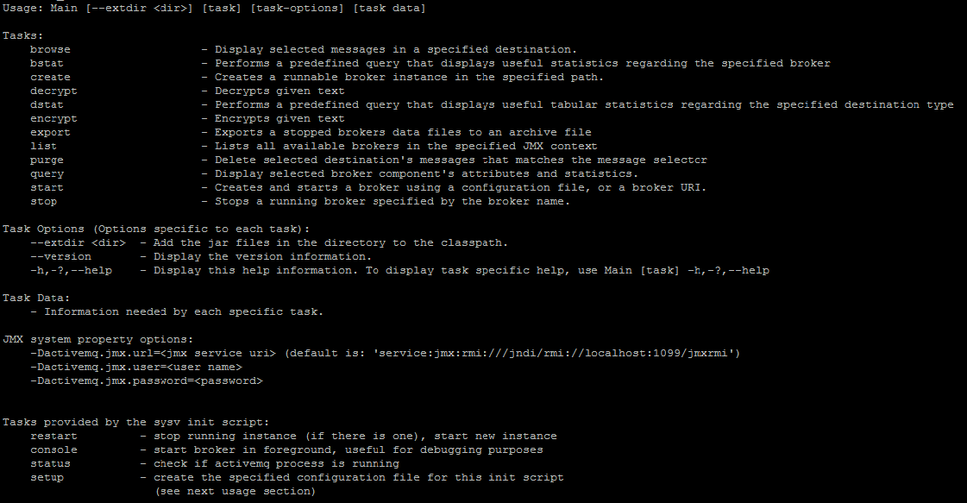The width and height of the screenshot is (967, 503).
Task: Select the 'purge' task entry
Action: (47, 160)
